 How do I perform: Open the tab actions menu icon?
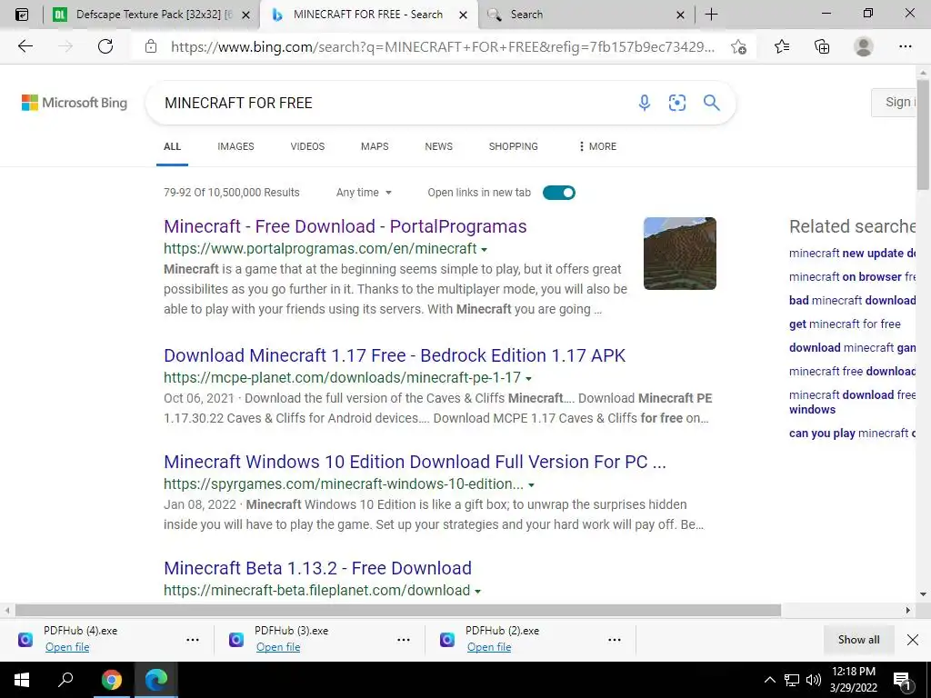(22, 15)
